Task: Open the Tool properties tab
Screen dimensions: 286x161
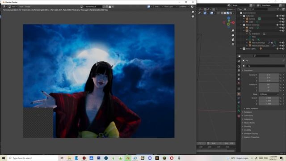Action: pyautogui.click(x=239, y=62)
